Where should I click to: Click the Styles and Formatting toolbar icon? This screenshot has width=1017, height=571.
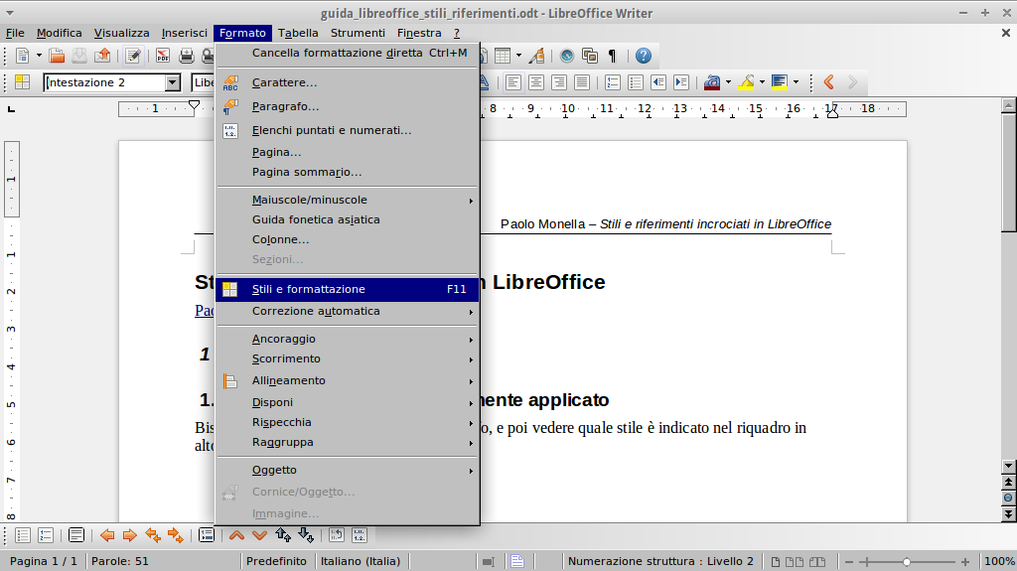click(x=23, y=82)
